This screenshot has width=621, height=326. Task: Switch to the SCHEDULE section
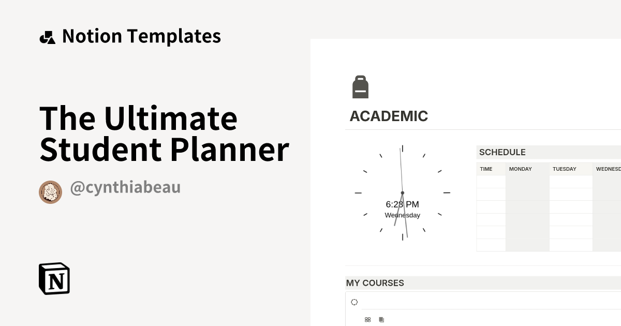pyautogui.click(x=502, y=152)
